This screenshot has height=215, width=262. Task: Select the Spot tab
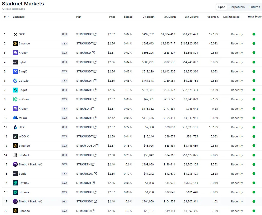point(221,7)
